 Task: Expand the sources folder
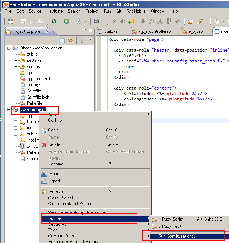[16, 67]
